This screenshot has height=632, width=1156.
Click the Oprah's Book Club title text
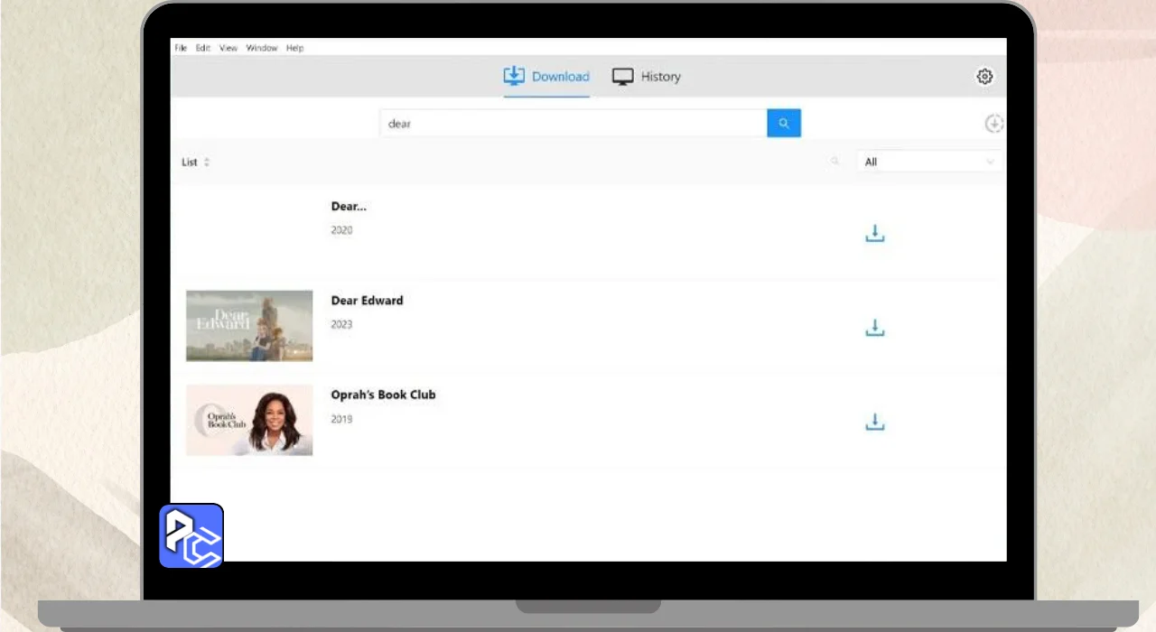[383, 395]
